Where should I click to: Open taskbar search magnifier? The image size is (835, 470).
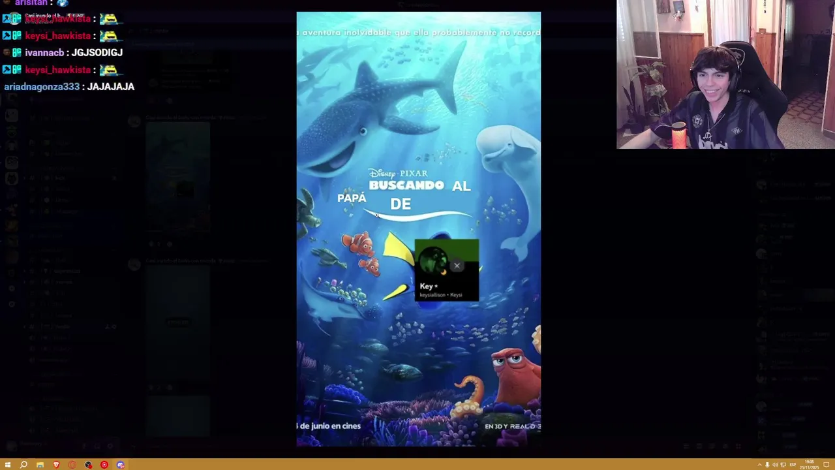23,465
